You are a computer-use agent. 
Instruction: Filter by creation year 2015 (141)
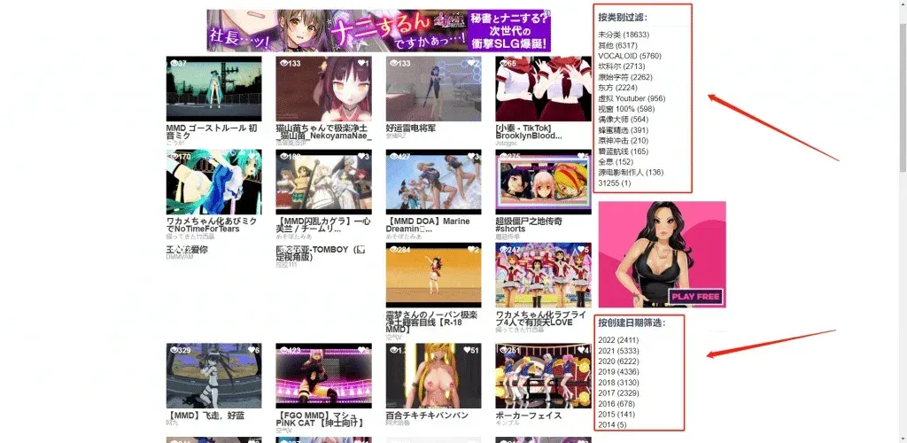[616, 414]
